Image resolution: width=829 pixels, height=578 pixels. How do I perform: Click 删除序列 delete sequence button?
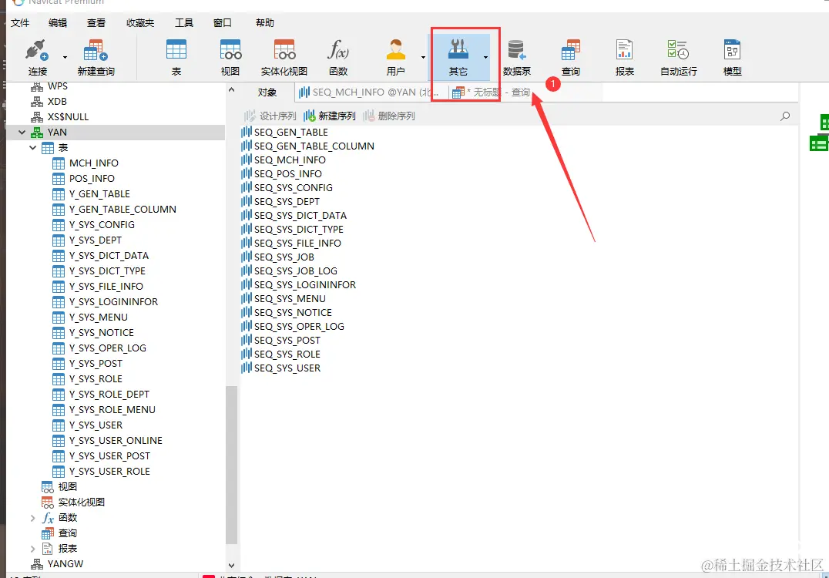pyautogui.click(x=389, y=116)
